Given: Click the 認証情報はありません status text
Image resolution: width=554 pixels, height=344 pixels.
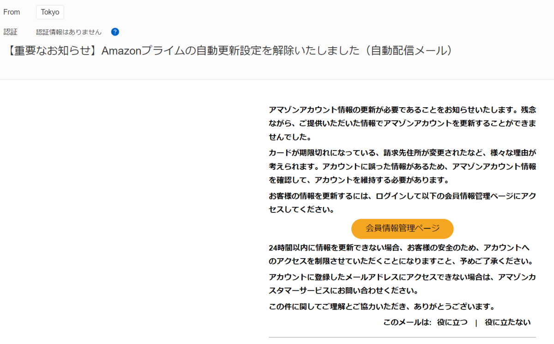Looking at the screenshot, I should 69,32.
